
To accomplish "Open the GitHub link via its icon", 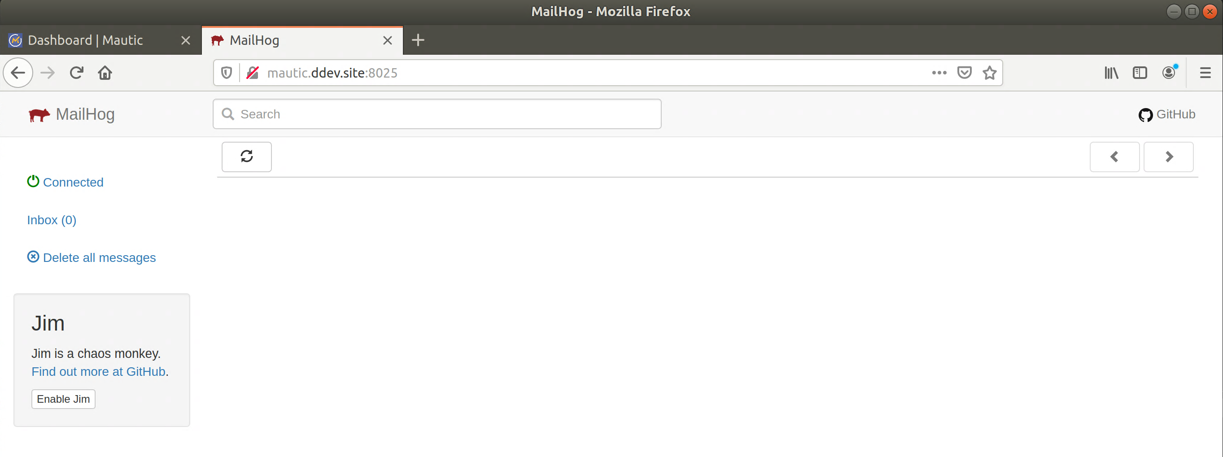I will [1146, 114].
